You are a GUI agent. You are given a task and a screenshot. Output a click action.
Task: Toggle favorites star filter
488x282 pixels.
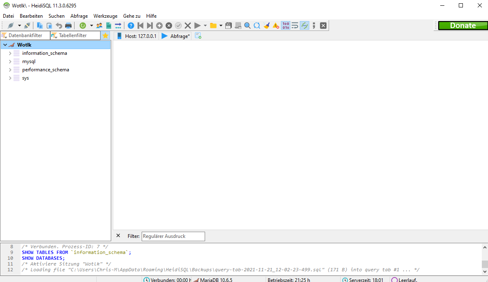click(x=105, y=35)
